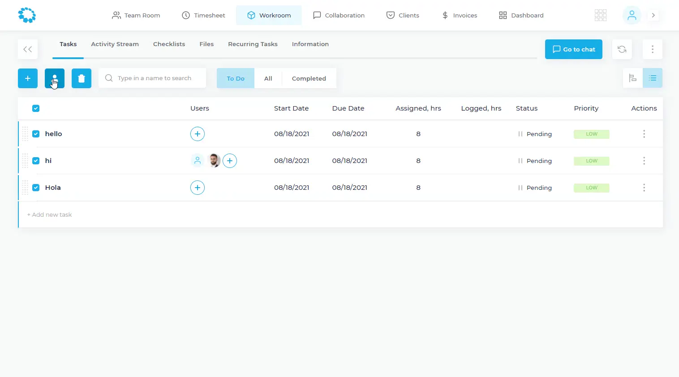This screenshot has width=679, height=377.
Task: Add a user to the hello task
Action: coord(198,134)
